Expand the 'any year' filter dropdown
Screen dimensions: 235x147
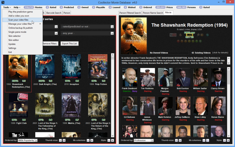112,33
